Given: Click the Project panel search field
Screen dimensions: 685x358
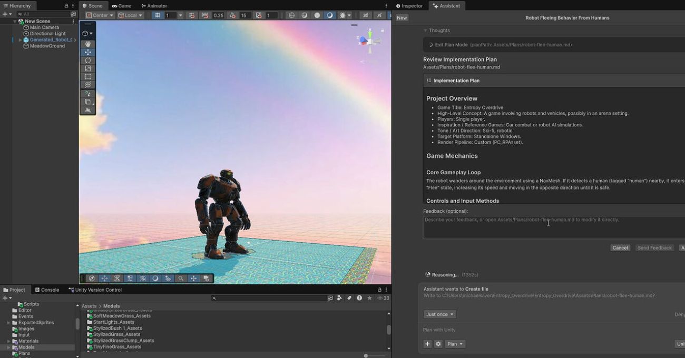Looking at the screenshot, I should click(x=269, y=298).
